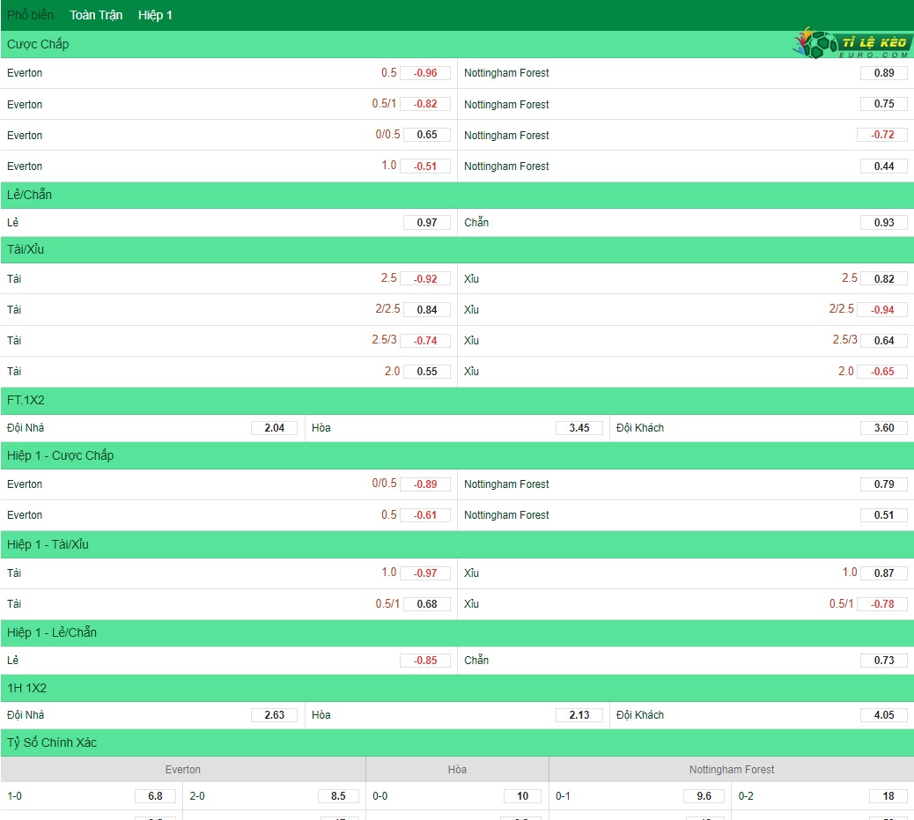Choose Tài 2.5/3 odds -0.74
914x820 pixels.
(425, 341)
